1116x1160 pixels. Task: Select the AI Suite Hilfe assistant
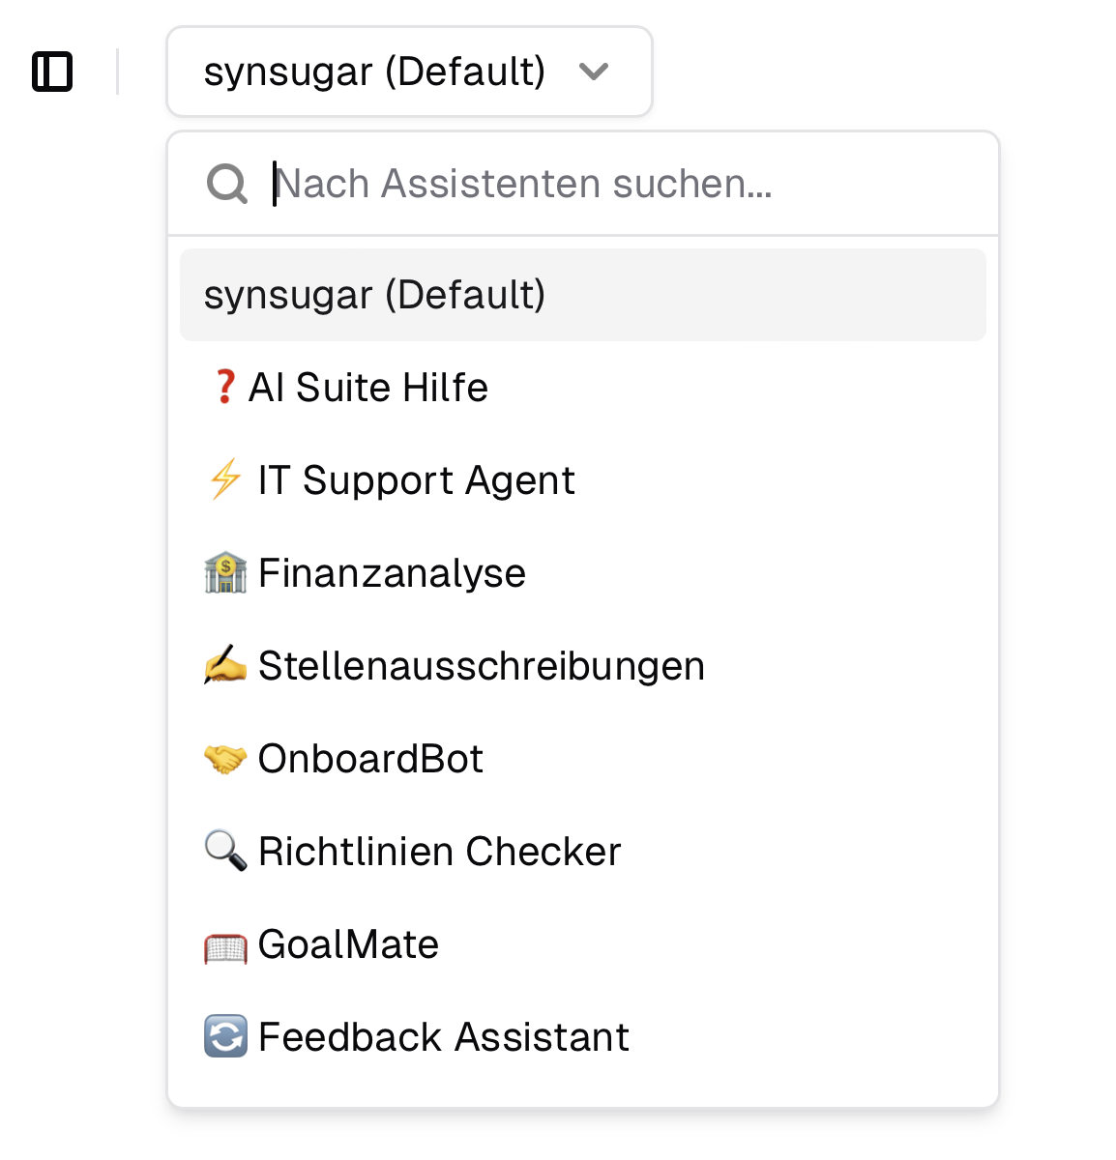[368, 387]
